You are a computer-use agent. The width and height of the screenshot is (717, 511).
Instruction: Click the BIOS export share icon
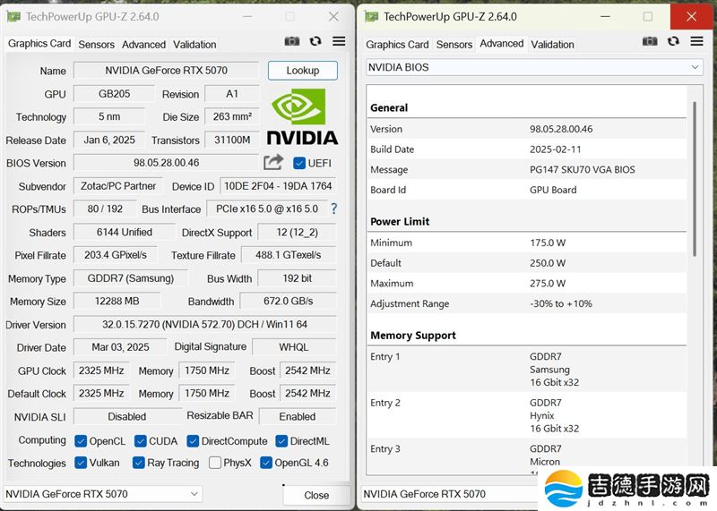point(273,162)
